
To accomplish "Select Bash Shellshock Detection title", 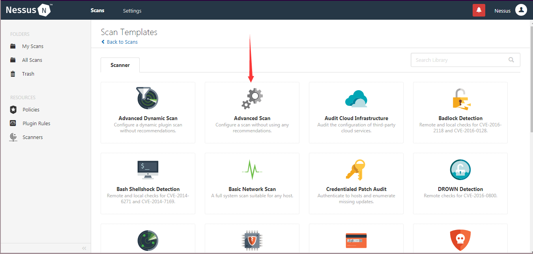I will (x=148, y=189).
